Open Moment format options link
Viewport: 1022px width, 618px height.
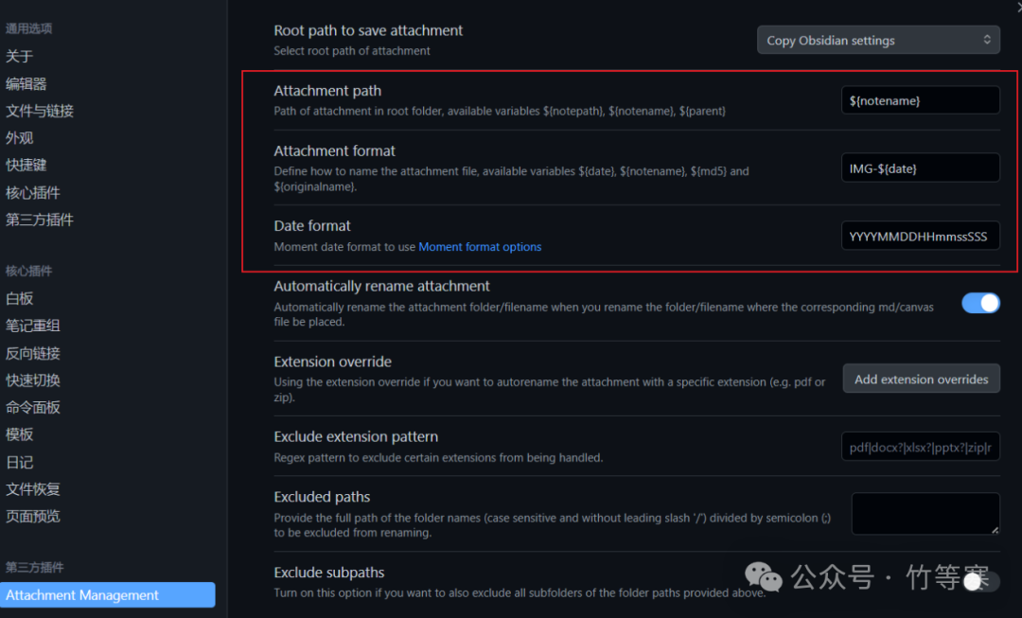pyautogui.click(x=480, y=247)
